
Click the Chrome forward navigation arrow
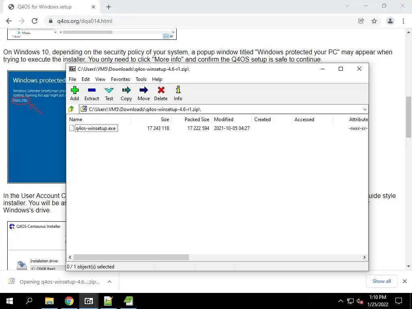pyautogui.click(x=22, y=21)
